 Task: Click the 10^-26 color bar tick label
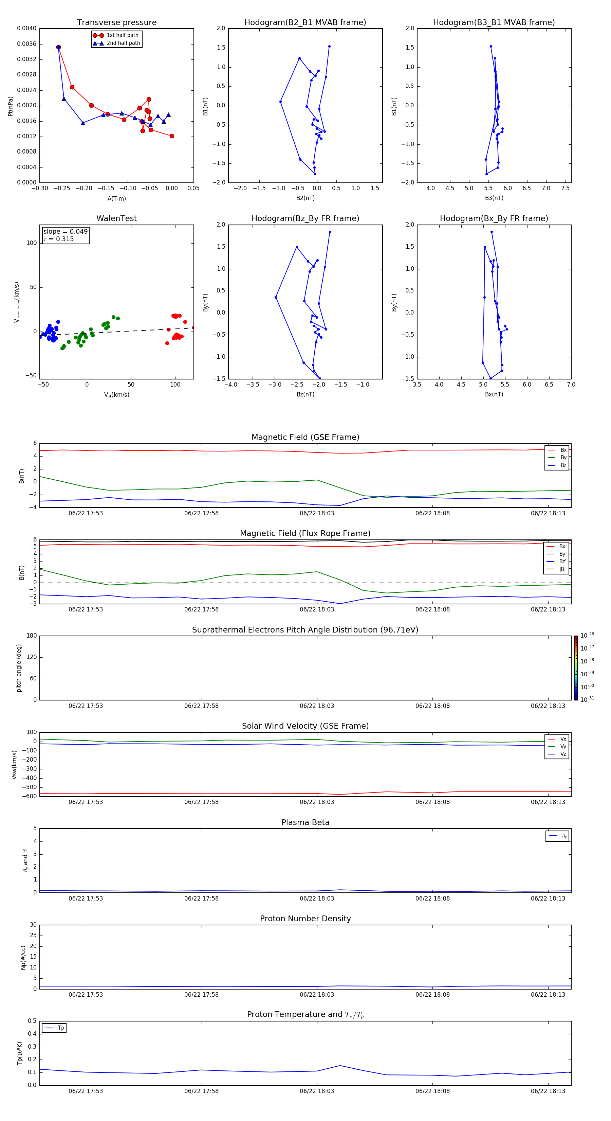coord(587,635)
